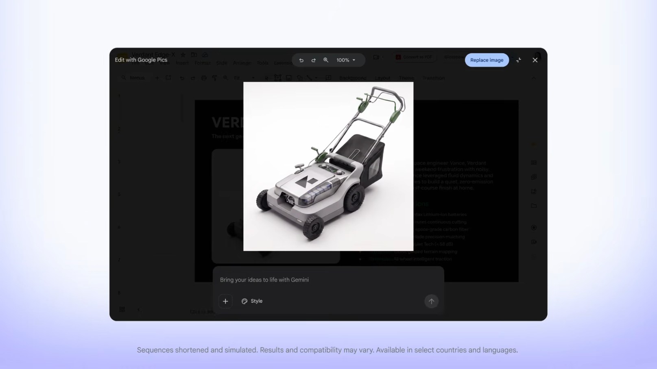
Task: Open the dimmed Insert menu
Action: click(x=182, y=63)
